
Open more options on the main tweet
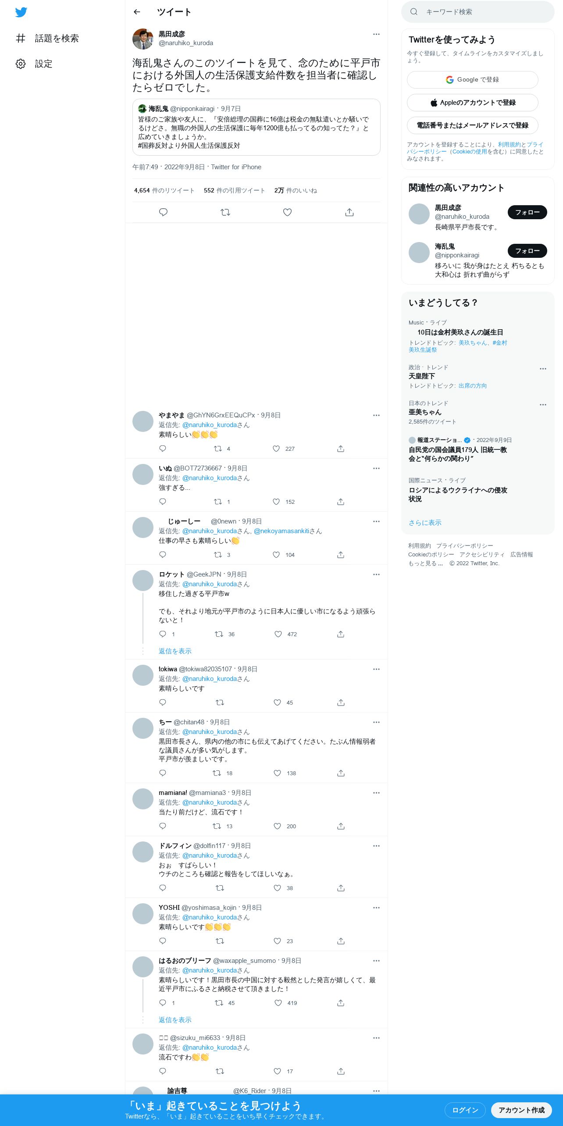pyautogui.click(x=376, y=34)
